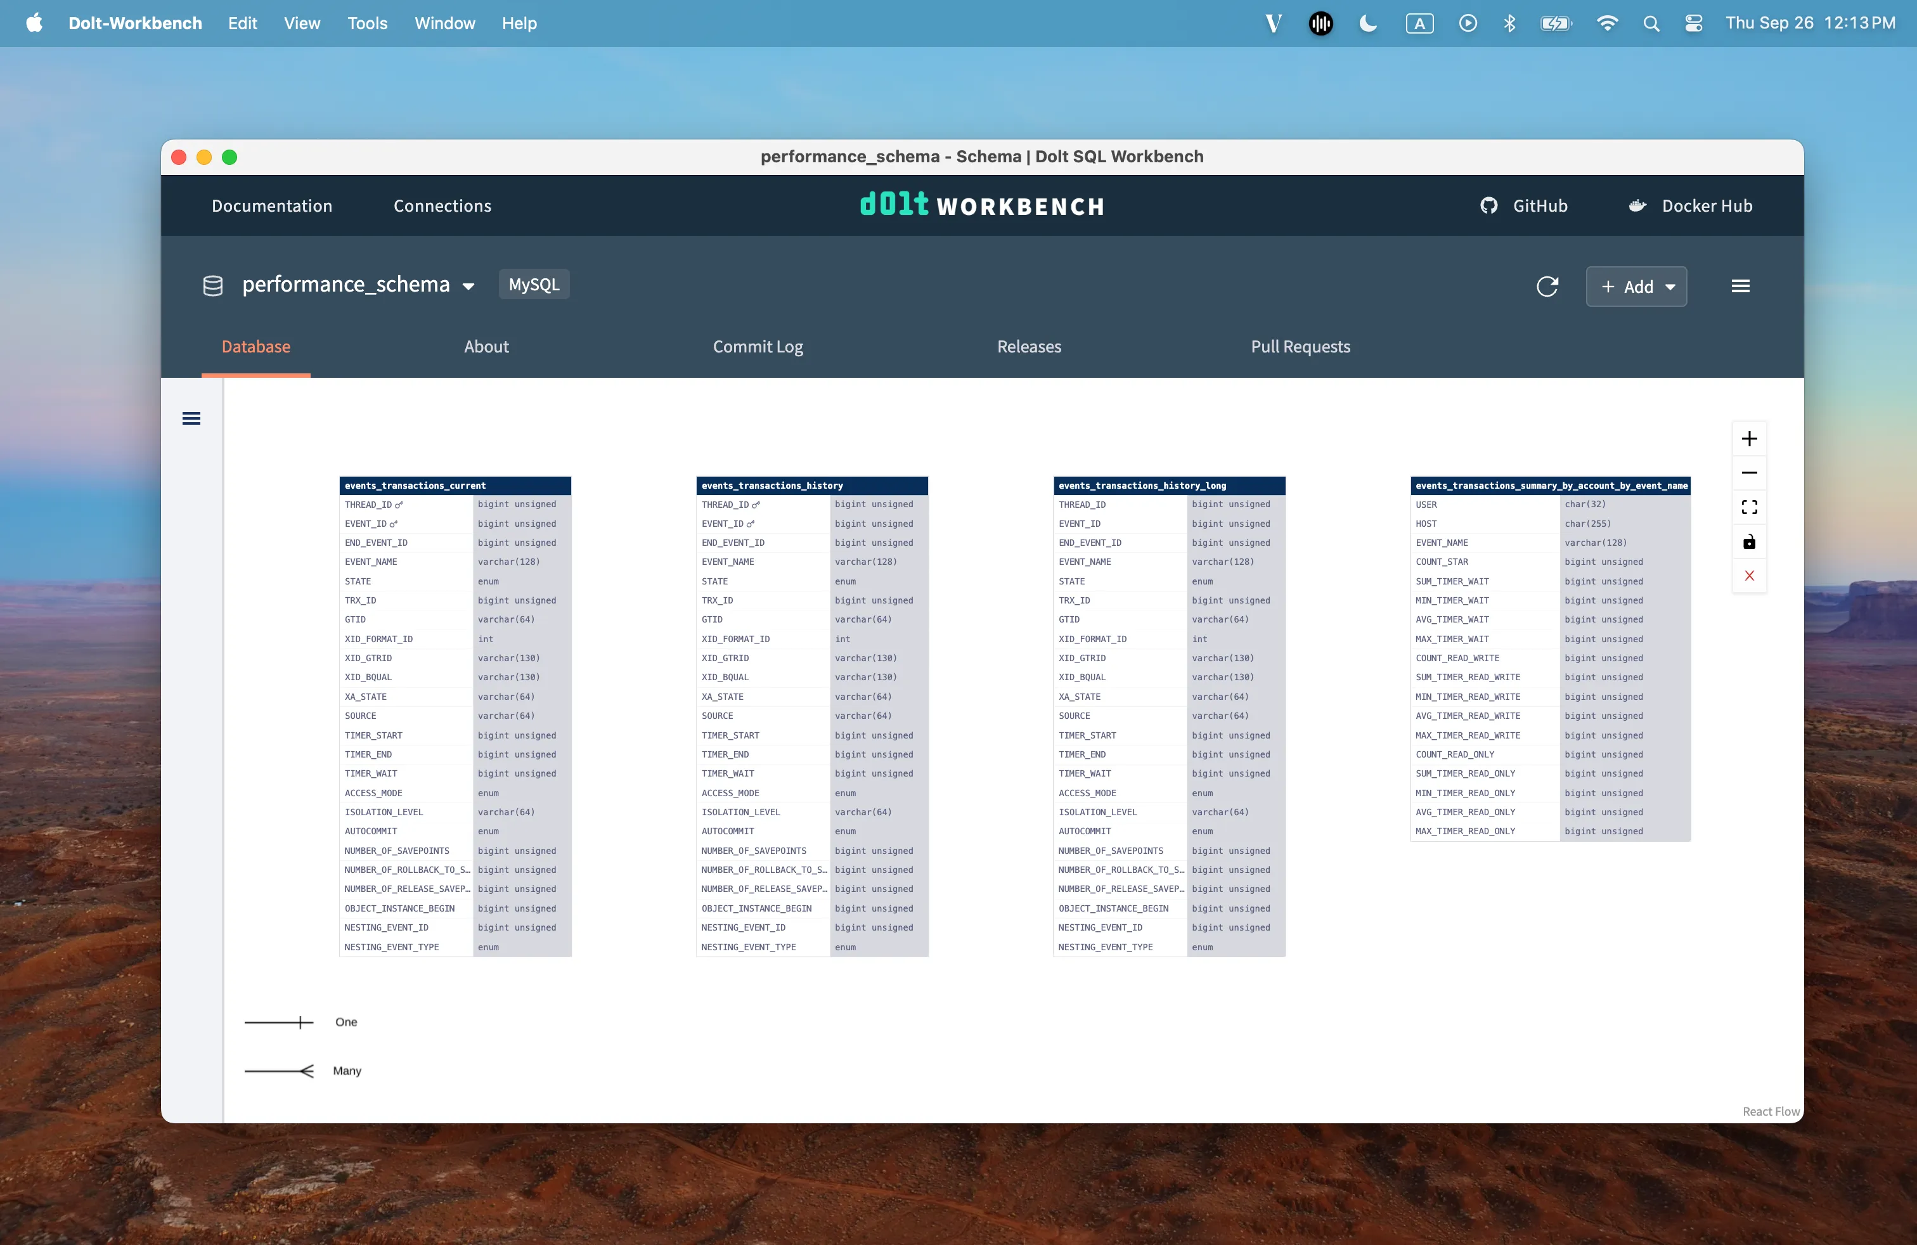1917x1245 pixels.
Task: Toggle diagram interactivity lock
Action: click(x=1748, y=542)
